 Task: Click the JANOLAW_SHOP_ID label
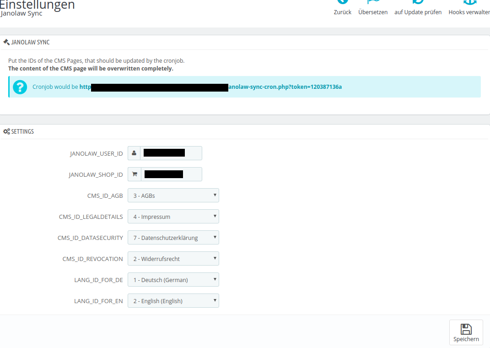tap(96, 174)
